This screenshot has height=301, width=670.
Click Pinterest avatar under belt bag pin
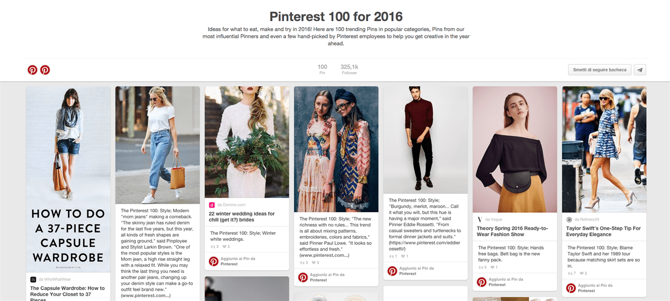(x=482, y=282)
